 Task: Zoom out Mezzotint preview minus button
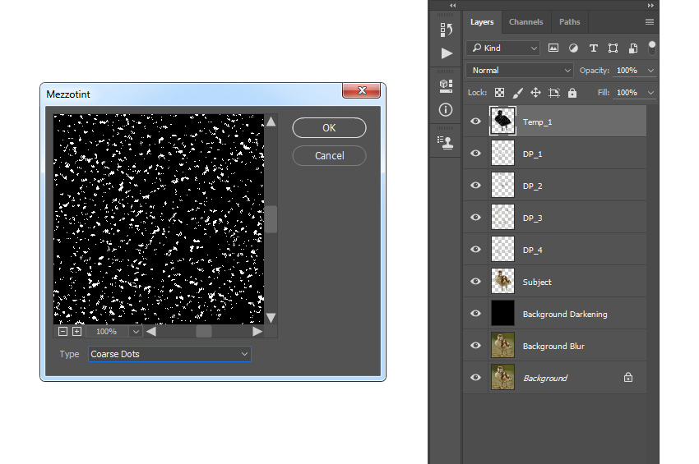click(62, 331)
